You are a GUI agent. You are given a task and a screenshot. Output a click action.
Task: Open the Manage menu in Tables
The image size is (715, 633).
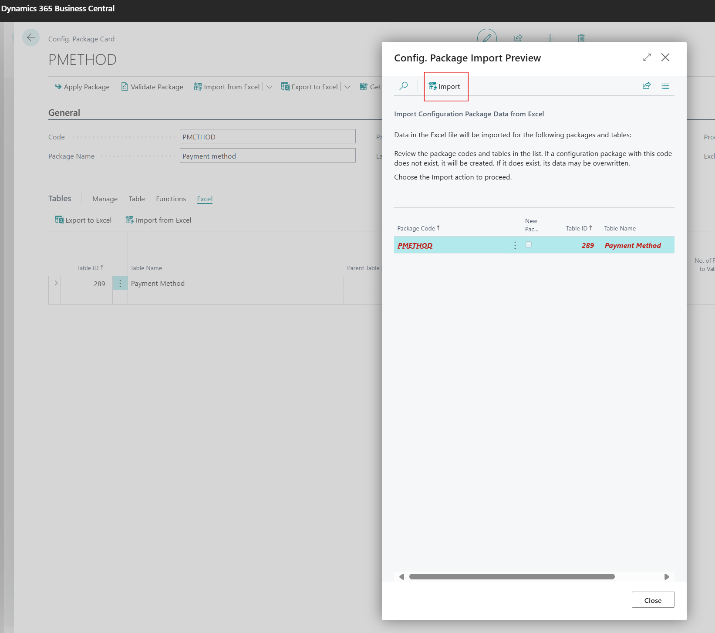(x=105, y=199)
